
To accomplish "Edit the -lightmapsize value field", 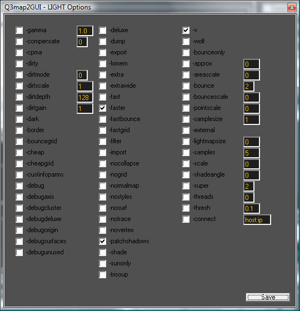I will pyautogui.click(x=252, y=142).
